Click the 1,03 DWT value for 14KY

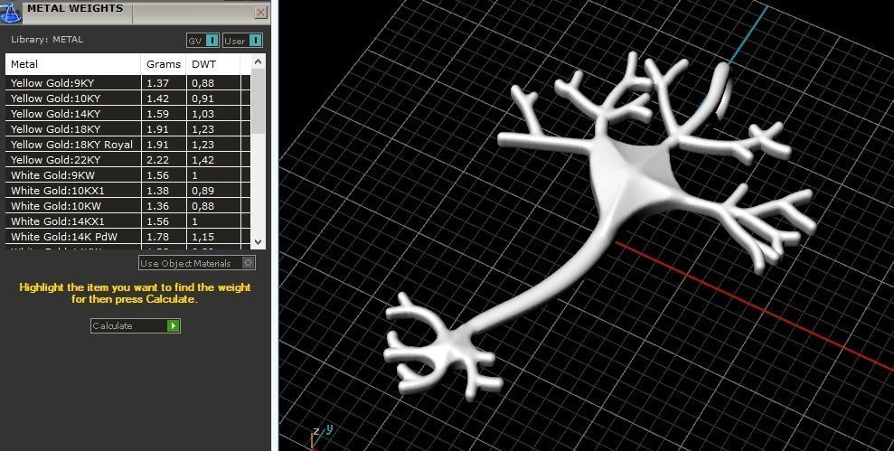click(x=203, y=114)
